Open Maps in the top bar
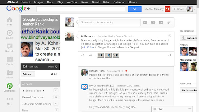This screenshot has width=199, height=112. [x=50, y=2]
